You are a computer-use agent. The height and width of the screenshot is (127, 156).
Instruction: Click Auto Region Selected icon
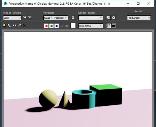[x=30, y=18]
